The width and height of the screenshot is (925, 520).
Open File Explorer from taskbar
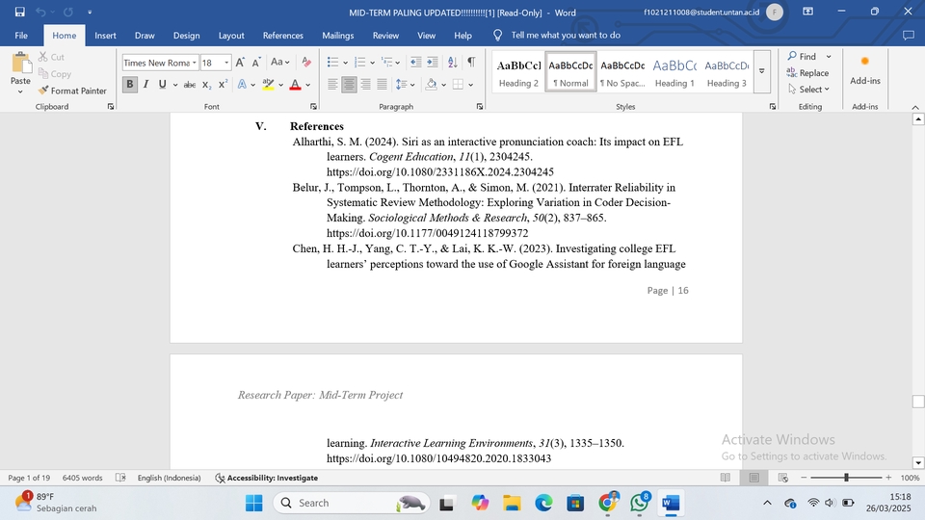512,503
